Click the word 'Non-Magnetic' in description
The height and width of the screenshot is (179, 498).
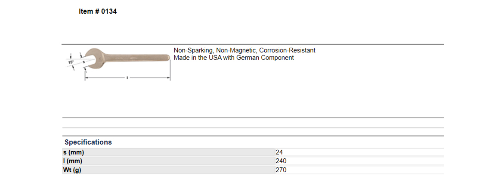[237, 50]
